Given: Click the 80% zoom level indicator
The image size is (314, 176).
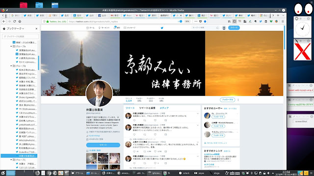Looking at the screenshot, I should click(x=187, y=22).
